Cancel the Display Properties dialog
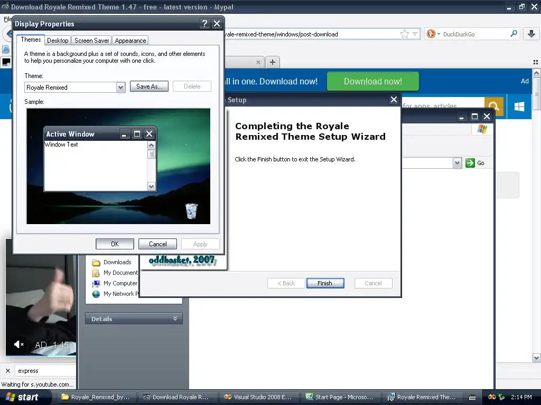 [157, 244]
